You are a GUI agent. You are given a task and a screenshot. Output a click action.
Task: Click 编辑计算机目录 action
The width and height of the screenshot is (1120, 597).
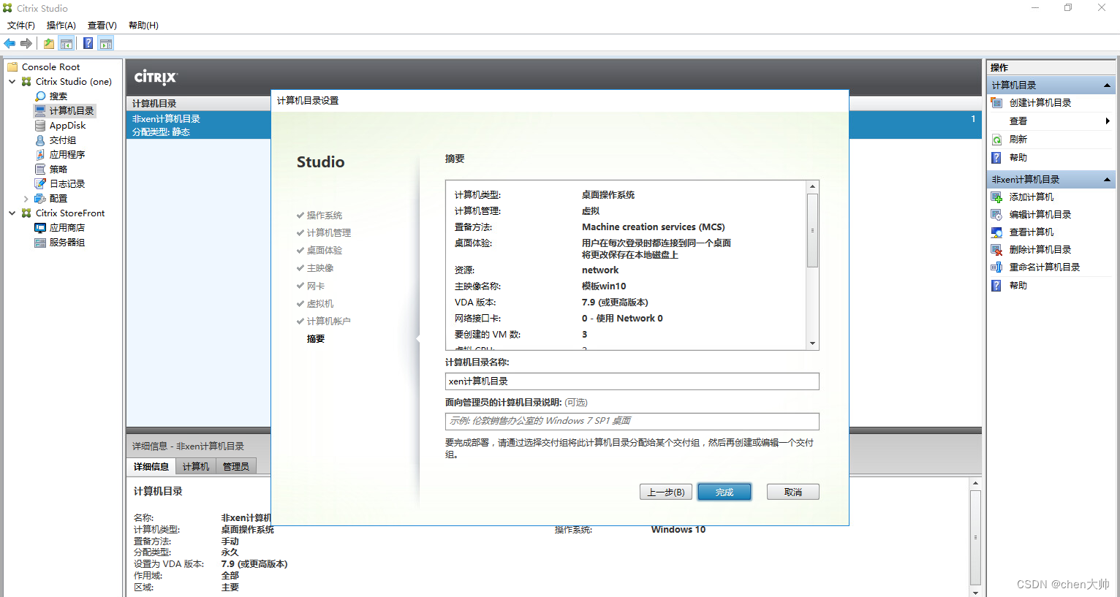click(x=1040, y=215)
